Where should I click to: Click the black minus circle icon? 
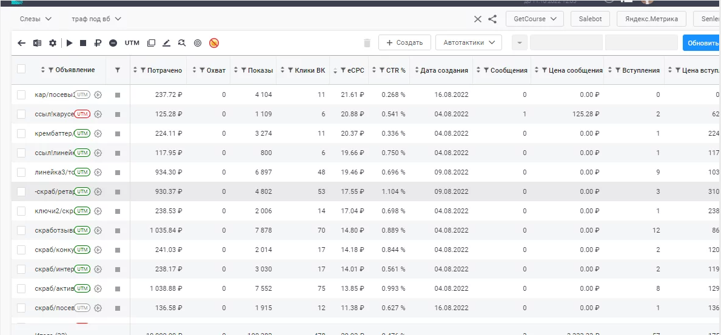click(113, 43)
